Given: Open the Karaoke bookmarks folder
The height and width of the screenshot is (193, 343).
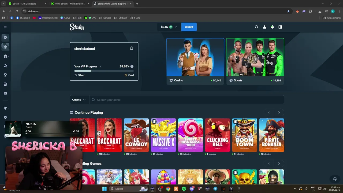Looking at the screenshot, I should [105, 18].
